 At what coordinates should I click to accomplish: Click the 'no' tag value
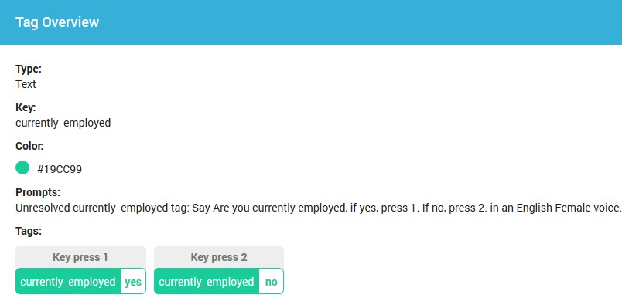[272, 282]
